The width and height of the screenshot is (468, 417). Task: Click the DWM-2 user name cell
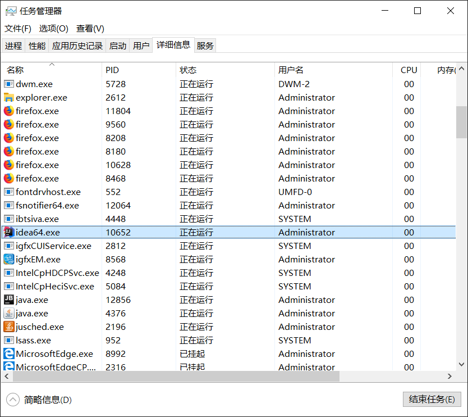[294, 84]
